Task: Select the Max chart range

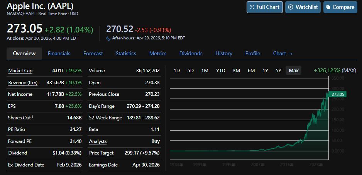Action: coord(293,70)
